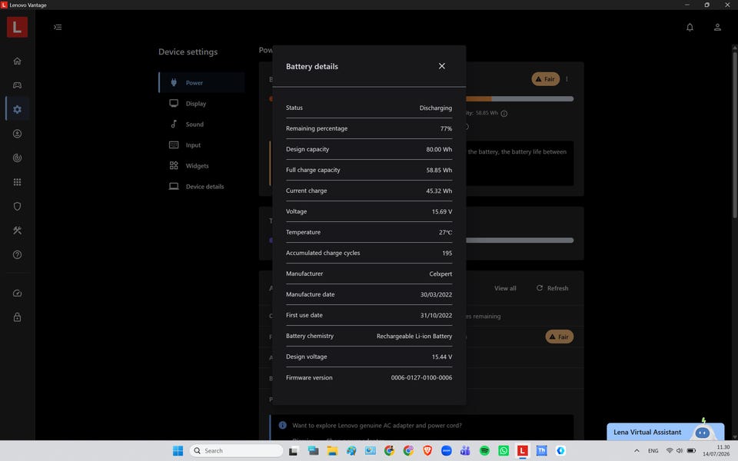Show hidden system tray icons chevron
Viewport: 738px width, 461px height.
pyautogui.click(x=637, y=451)
